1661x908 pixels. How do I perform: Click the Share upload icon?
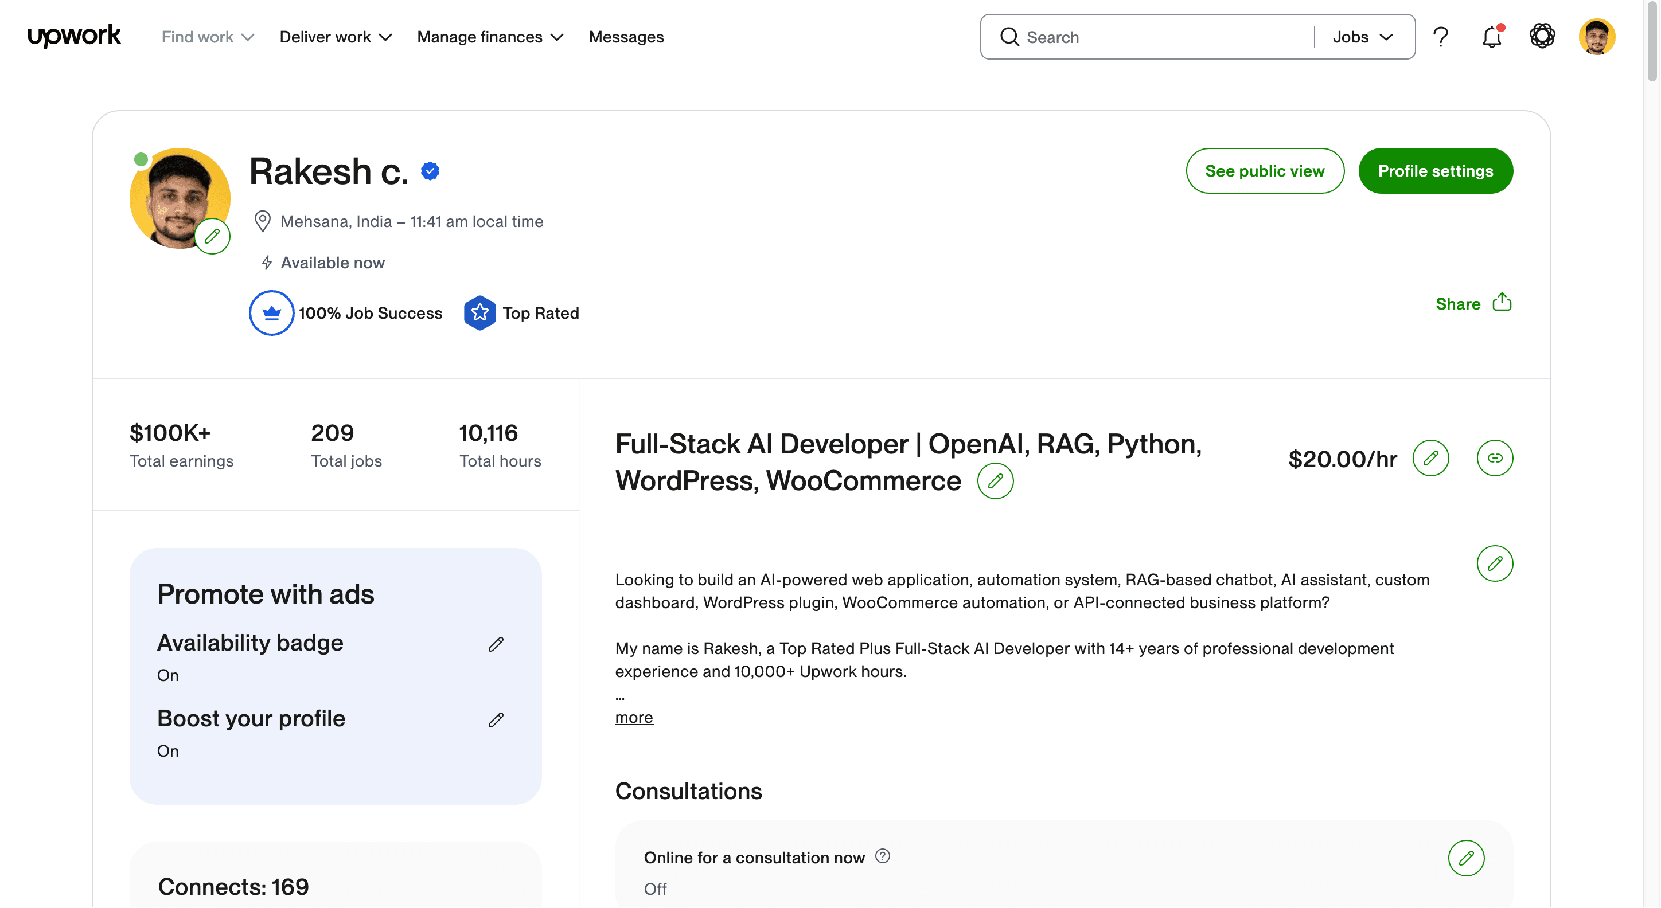pos(1502,303)
